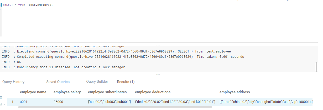Click the results horizontal scrollbar

click(x=115, y=107)
